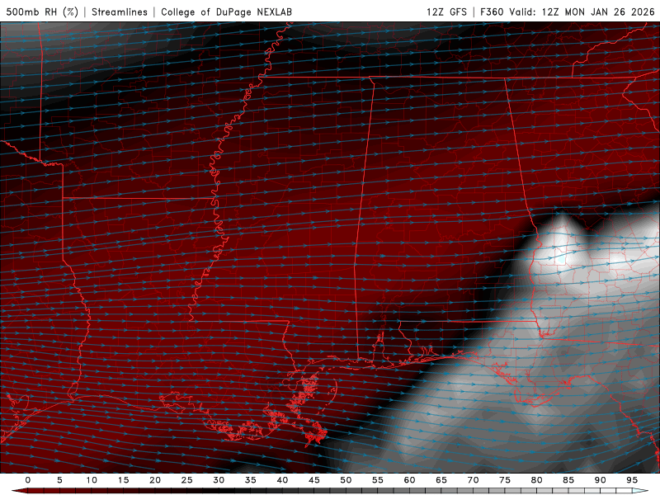This screenshot has width=660, height=495.
Task: Click the 85 label on the color scale
Action: pos(568,480)
